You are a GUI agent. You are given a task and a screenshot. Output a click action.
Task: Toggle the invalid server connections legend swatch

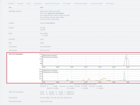coord(44,72)
